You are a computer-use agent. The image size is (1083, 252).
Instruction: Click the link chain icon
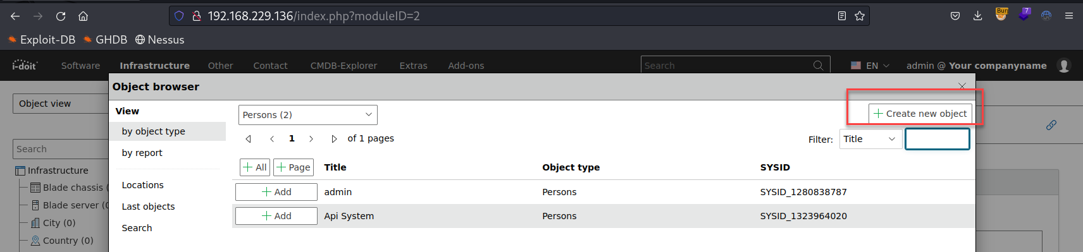pos(1051,125)
